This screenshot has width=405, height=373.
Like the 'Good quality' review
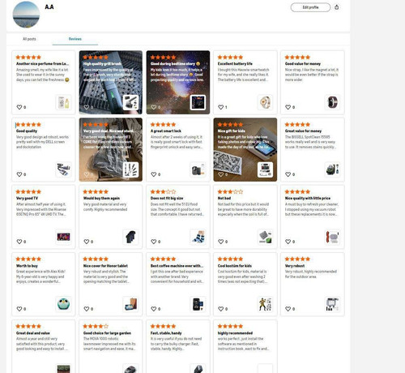tap(19, 174)
